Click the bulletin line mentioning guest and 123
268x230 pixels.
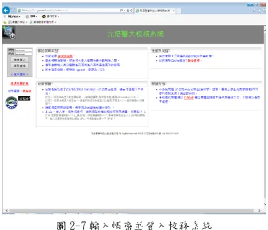[x=75, y=70]
